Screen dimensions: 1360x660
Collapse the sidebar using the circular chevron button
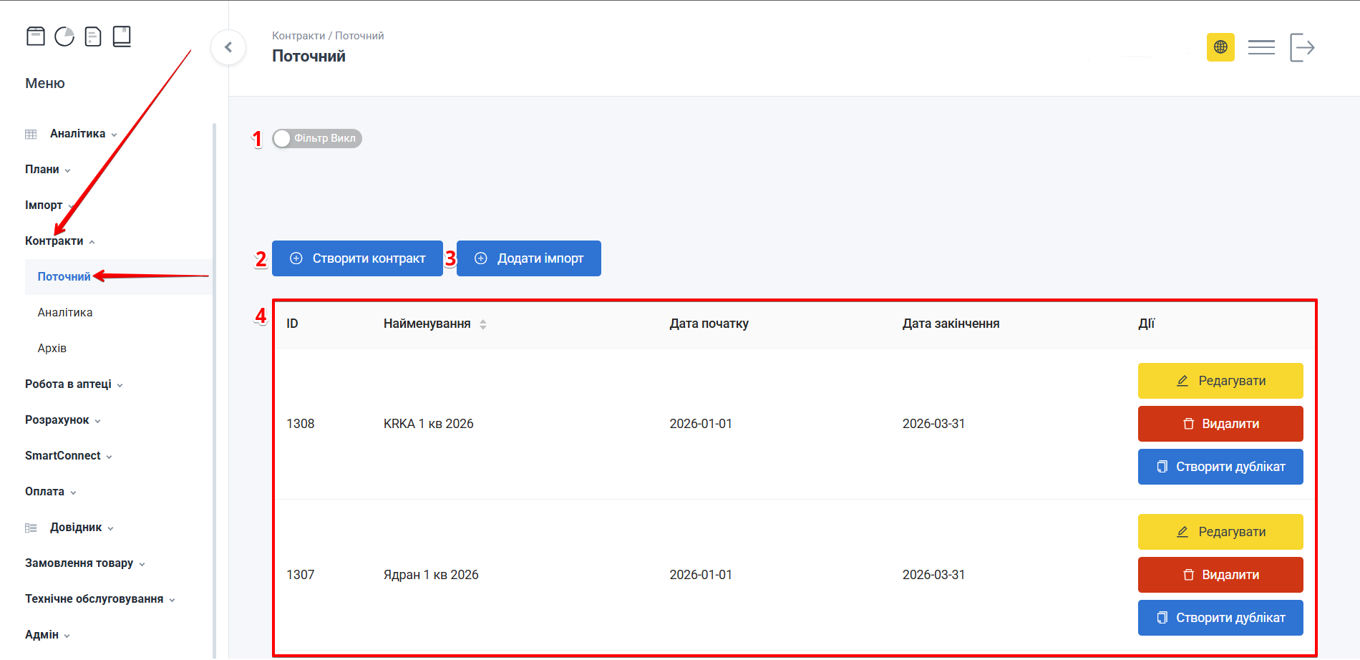point(228,47)
